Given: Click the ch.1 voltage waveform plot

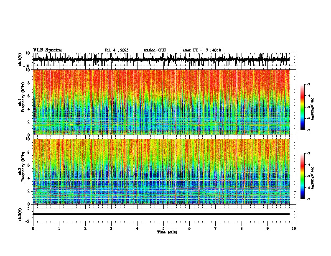Looking at the screenshot, I should [x=161, y=59].
